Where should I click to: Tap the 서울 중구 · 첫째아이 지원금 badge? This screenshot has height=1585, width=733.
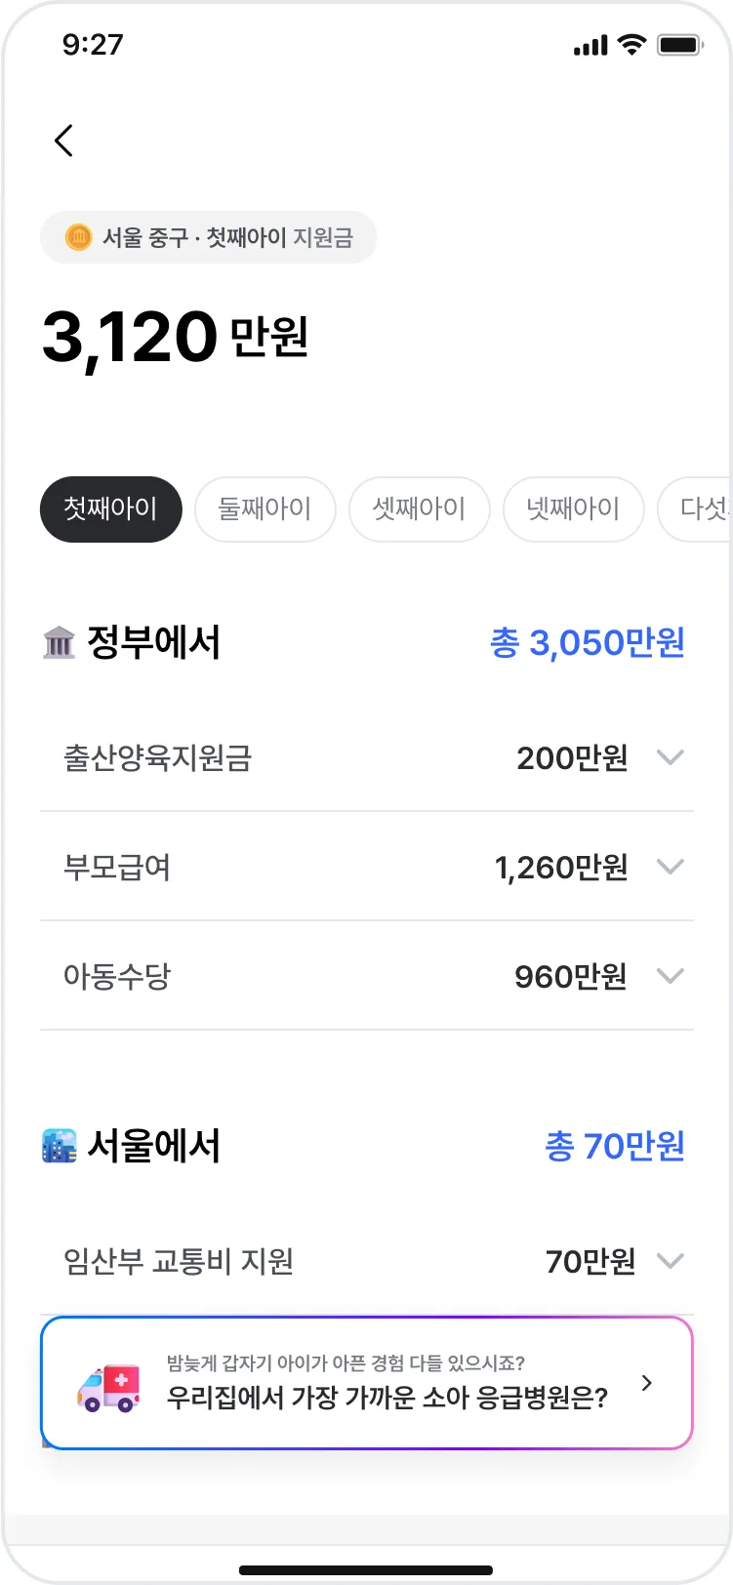[x=209, y=237]
